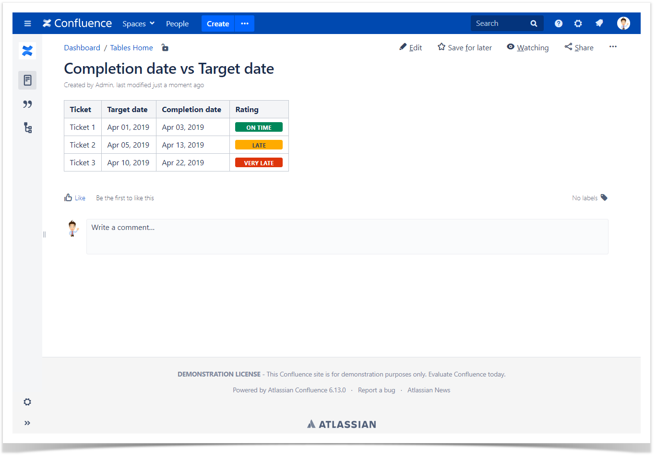This screenshot has width=657, height=457.
Task: Click the blue Create button
Action: 217,23
